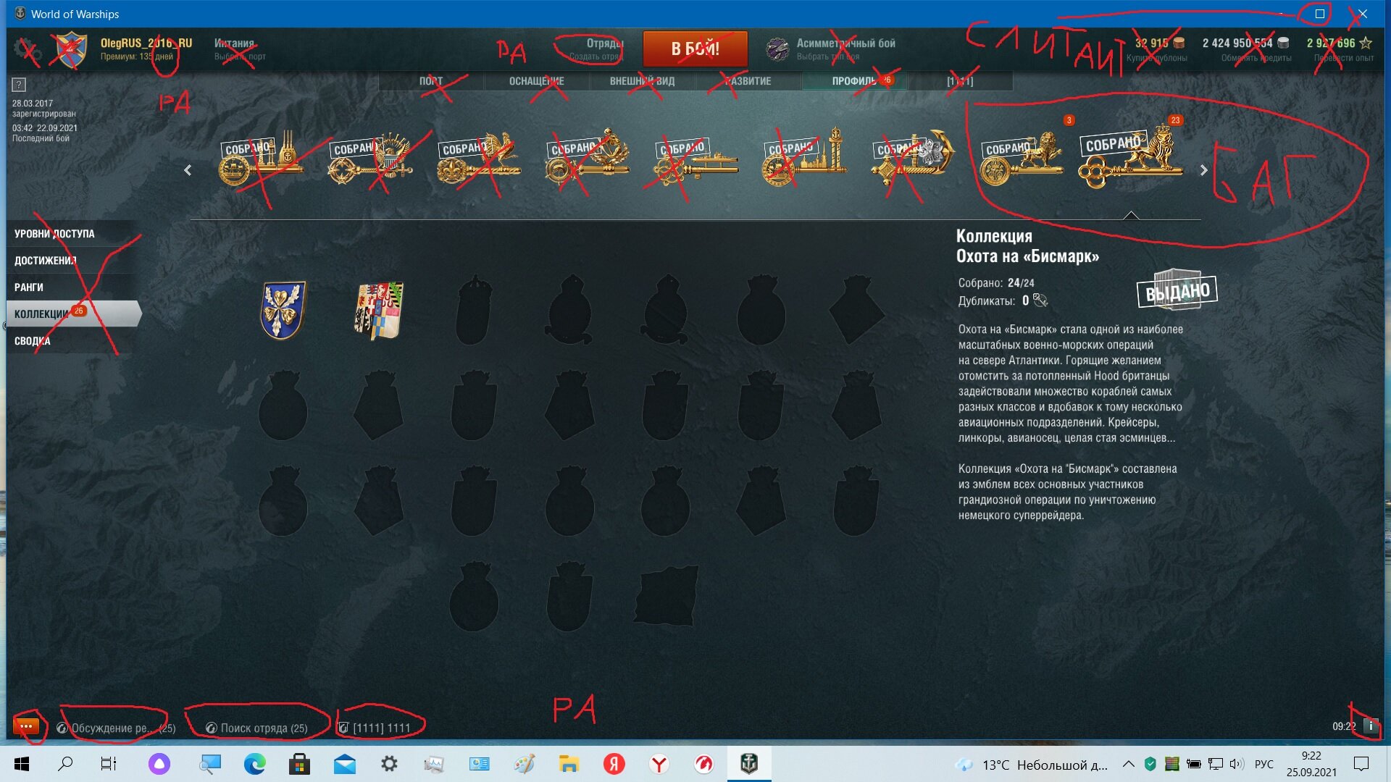
Task: Open the help question mark icon
Action: point(19,85)
